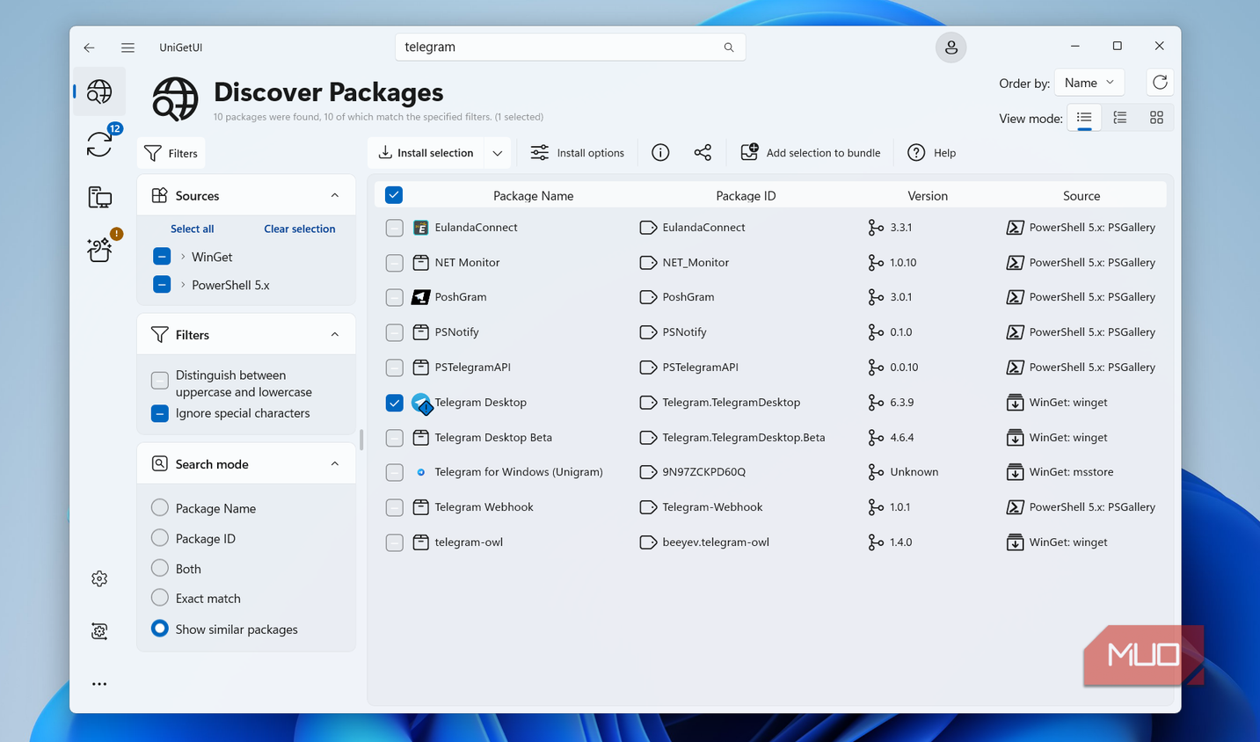This screenshot has height=742, width=1260.
Task: Enable distinguish uppercase and lowercase
Action: point(160,381)
